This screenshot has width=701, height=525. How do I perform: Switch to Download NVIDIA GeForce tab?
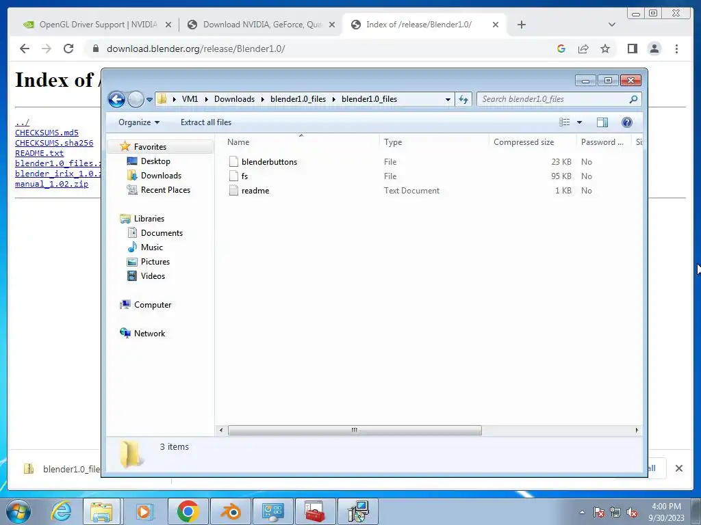coord(262,25)
